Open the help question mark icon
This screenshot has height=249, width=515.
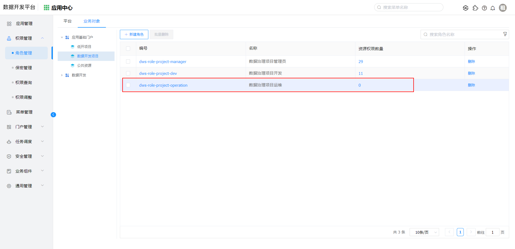(484, 8)
